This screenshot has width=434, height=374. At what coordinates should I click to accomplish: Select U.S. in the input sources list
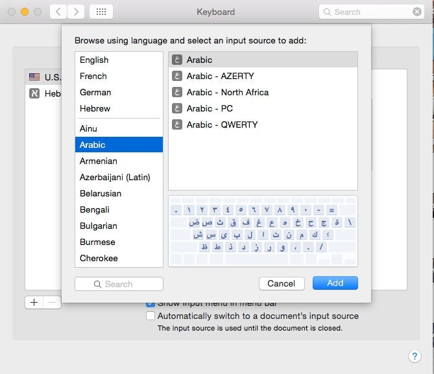pos(43,77)
